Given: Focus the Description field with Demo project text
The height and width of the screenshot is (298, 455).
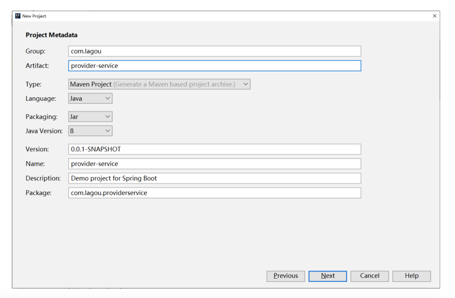Looking at the screenshot, I should coord(214,178).
